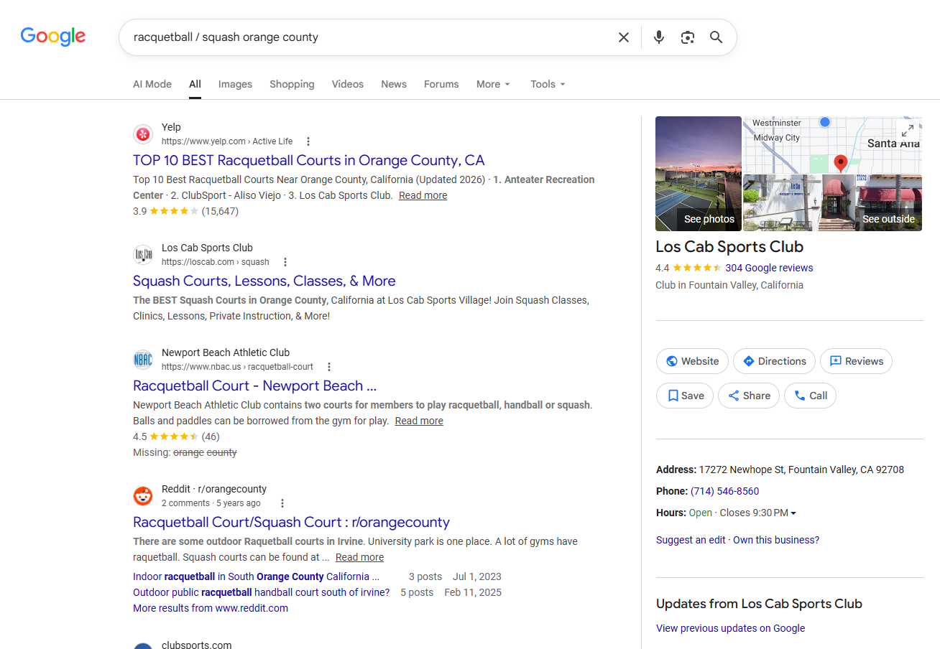Click yelp.com Active Life breadcrumb URL
This screenshot has width=940, height=649.
[227, 141]
